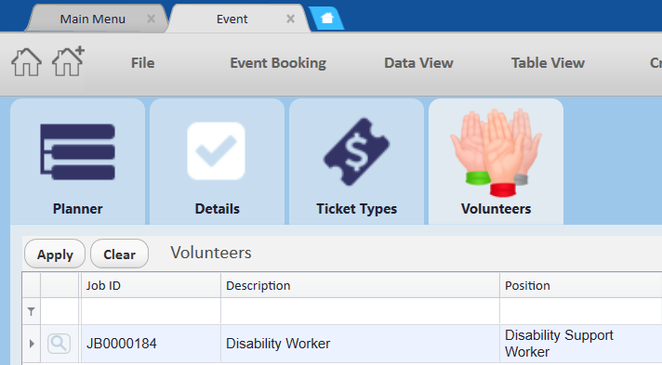Expand the JB0000184 row arrow
This screenshot has height=365, width=662.
tap(32, 344)
